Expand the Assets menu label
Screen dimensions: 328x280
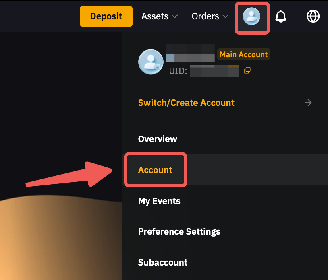coord(155,16)
